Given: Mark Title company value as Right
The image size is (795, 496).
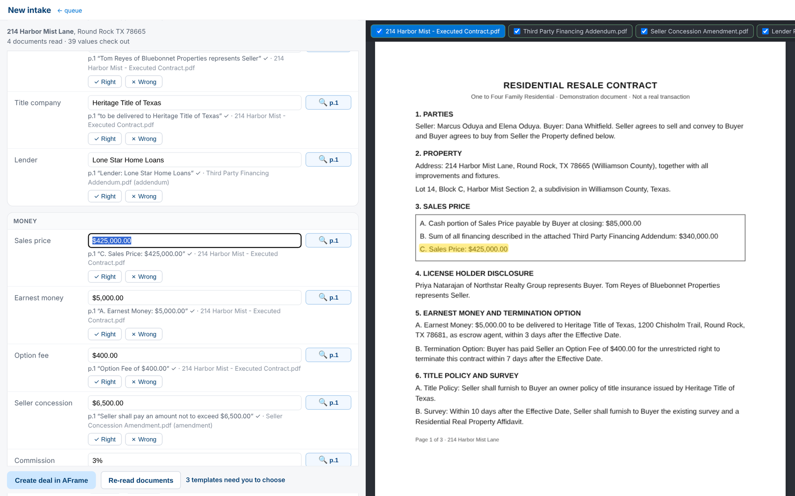Looking at the screenshot, I should point(105,139).
